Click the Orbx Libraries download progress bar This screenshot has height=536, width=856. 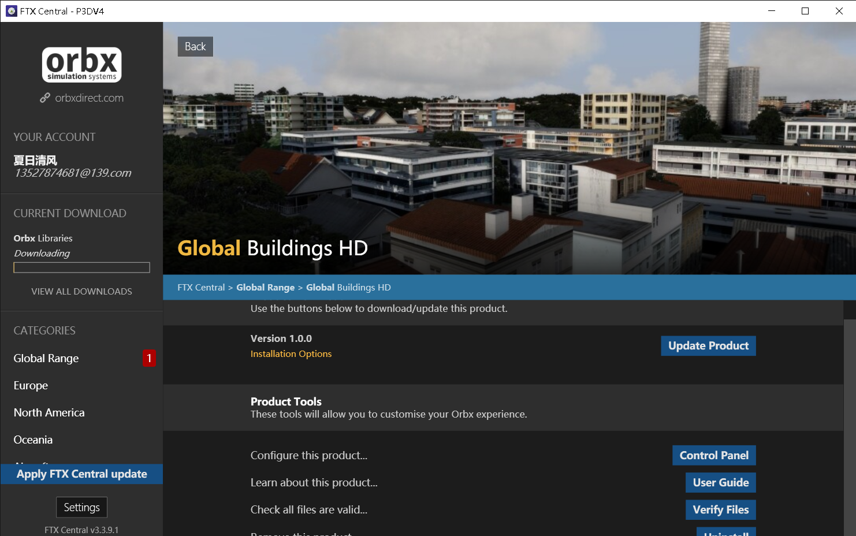81,267
